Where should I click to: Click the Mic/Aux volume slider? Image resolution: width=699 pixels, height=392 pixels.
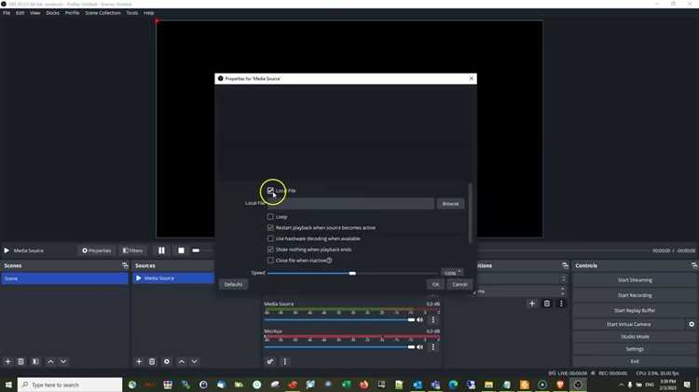339,347
